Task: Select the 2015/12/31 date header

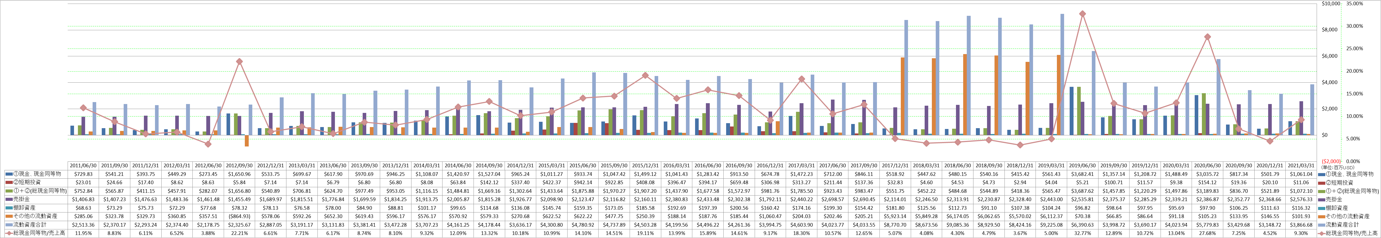Action: point(645,166)
